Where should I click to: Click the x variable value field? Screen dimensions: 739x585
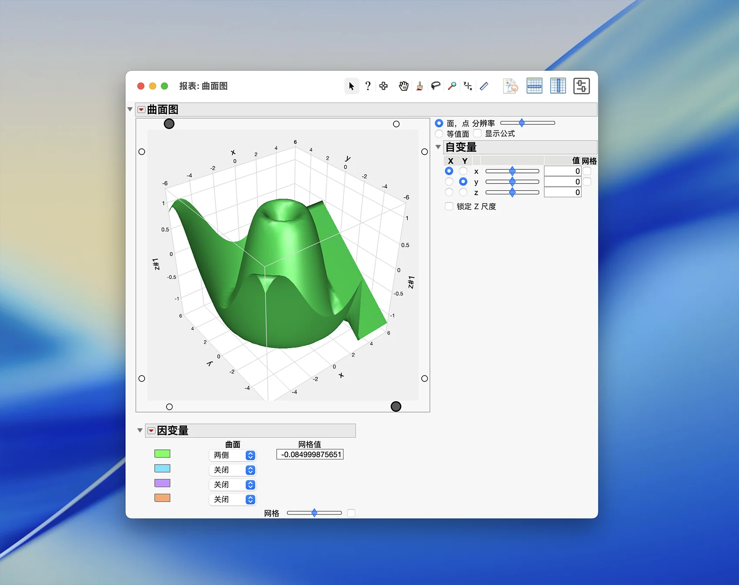[562, 171]
